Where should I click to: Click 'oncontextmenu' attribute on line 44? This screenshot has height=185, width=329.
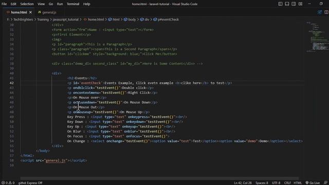click(x=86, y=92)
